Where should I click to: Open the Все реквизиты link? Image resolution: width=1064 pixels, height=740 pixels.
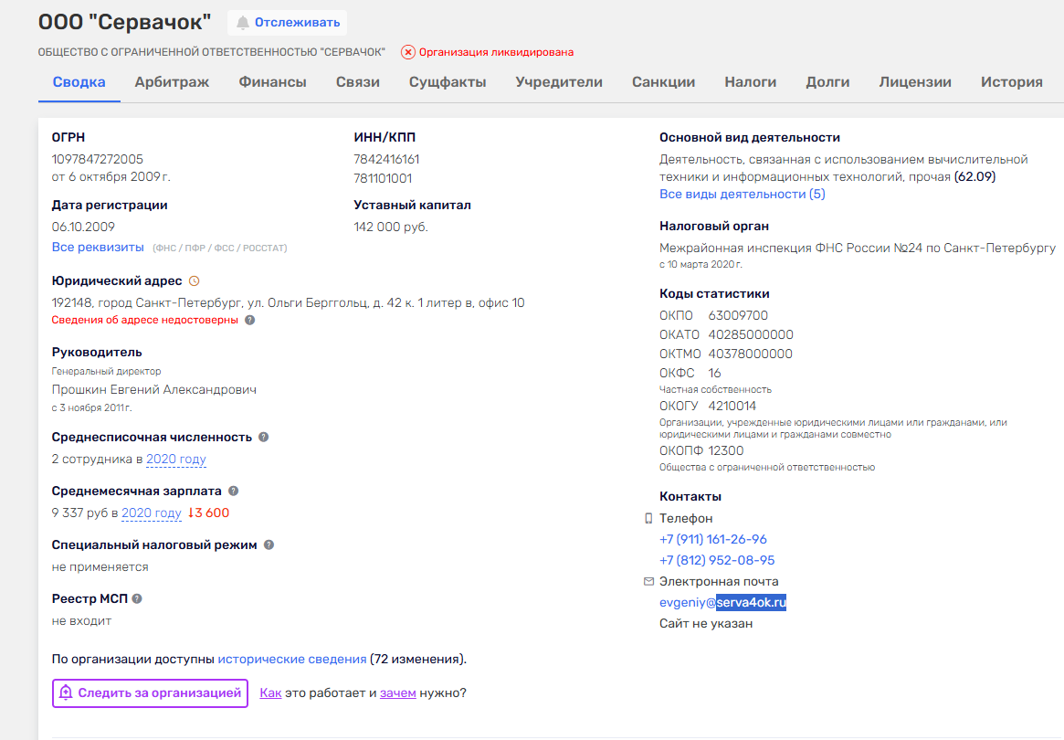[x=98, y=247]
